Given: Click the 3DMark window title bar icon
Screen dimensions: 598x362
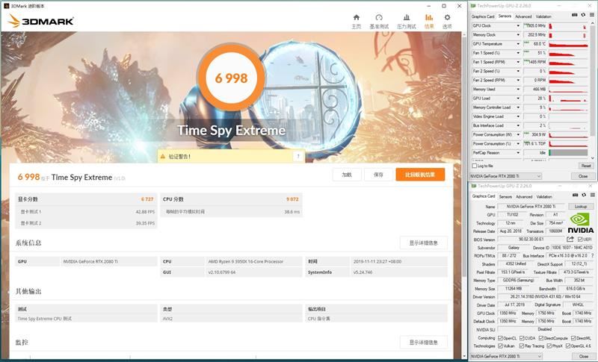Looking at the screenshot, I should click(6, 6).
